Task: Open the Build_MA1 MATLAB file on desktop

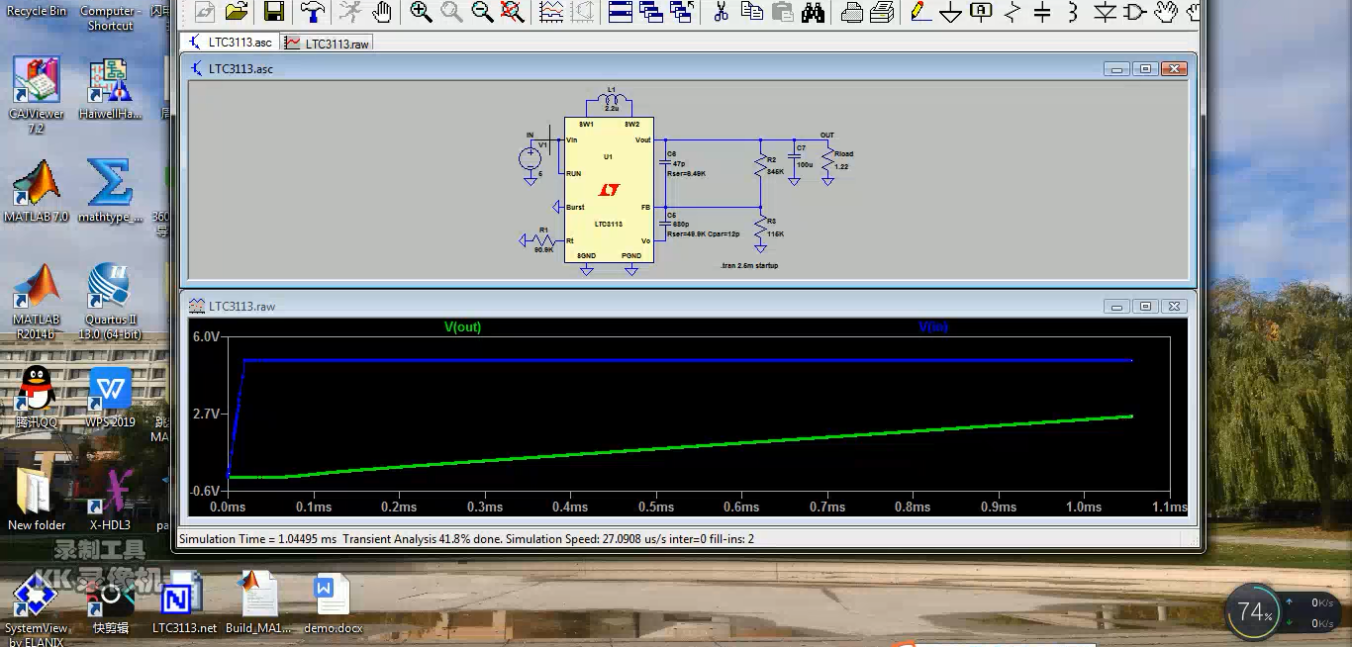Action: click(x=259, y=603)
